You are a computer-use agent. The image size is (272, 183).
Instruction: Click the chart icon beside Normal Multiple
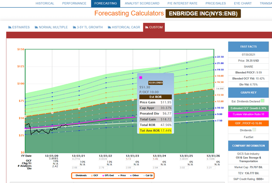tap(36, 27)
